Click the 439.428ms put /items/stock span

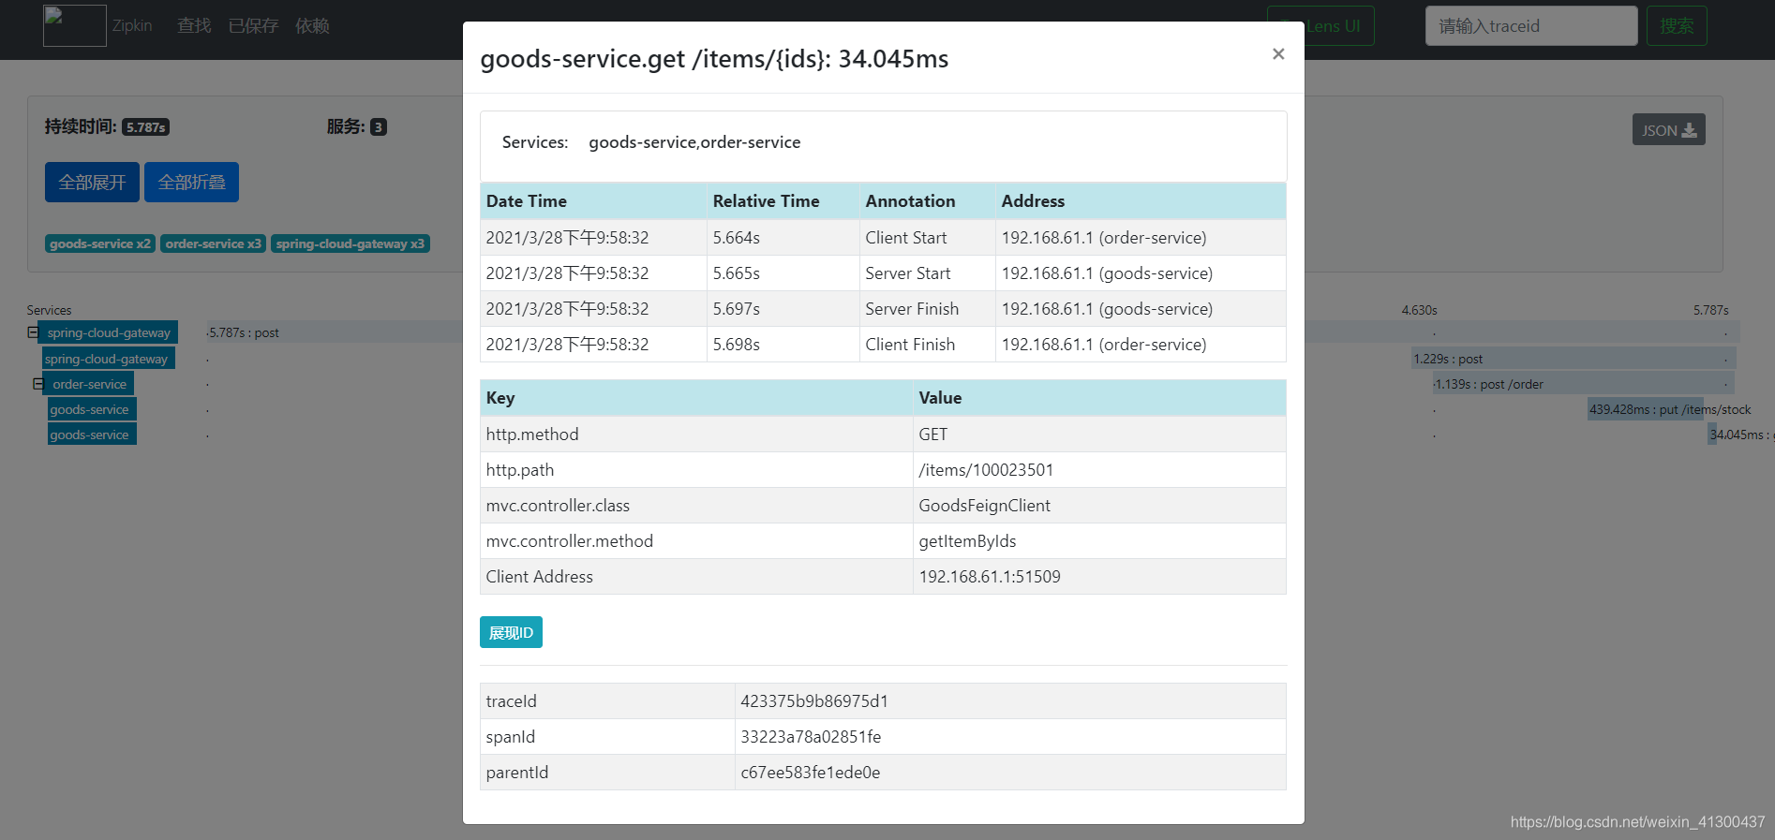click(1646, 409)
